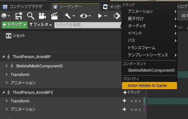The height and width of the screenshot is (119, 188).
Task: Choose トランスフォーム from track menu
Action: (149, 48)
